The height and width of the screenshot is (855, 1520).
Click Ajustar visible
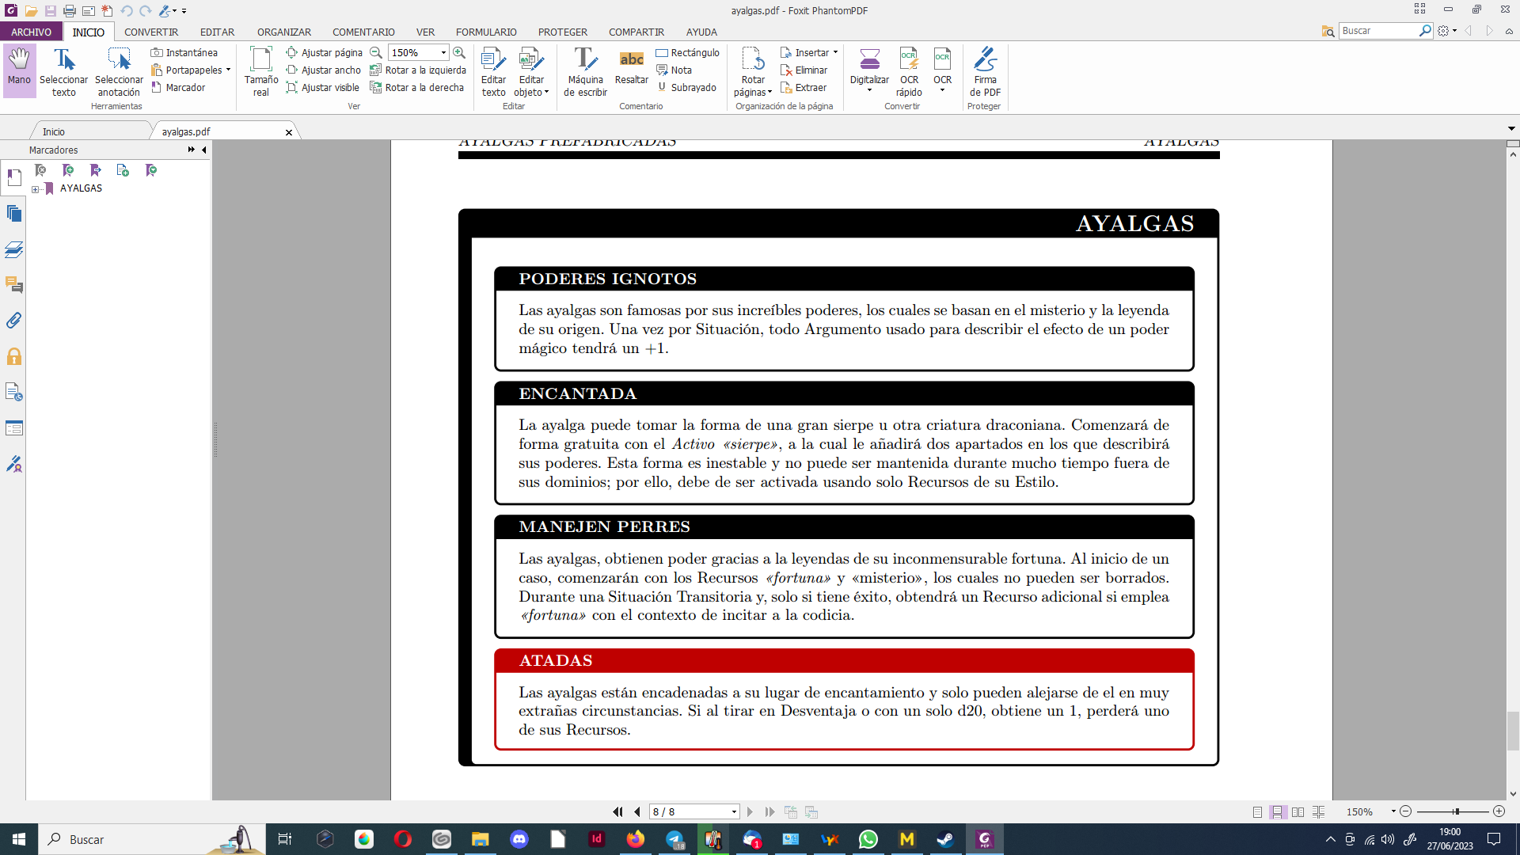[x=323, y=87]
